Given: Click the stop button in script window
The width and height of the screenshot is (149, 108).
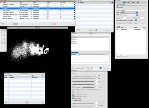Looking at the screenshot, I should [x=16, y=24].
